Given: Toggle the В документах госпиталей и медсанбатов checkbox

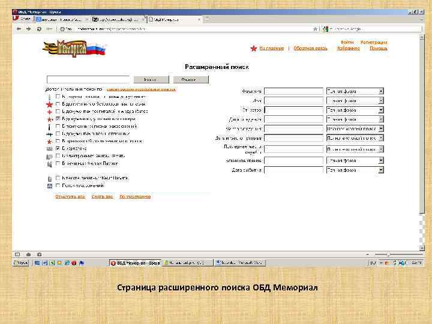Looking at the screenshot, I should coord(58,112).
